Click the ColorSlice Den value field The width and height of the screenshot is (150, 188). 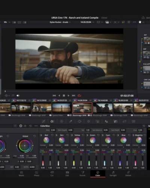[53, 130]
